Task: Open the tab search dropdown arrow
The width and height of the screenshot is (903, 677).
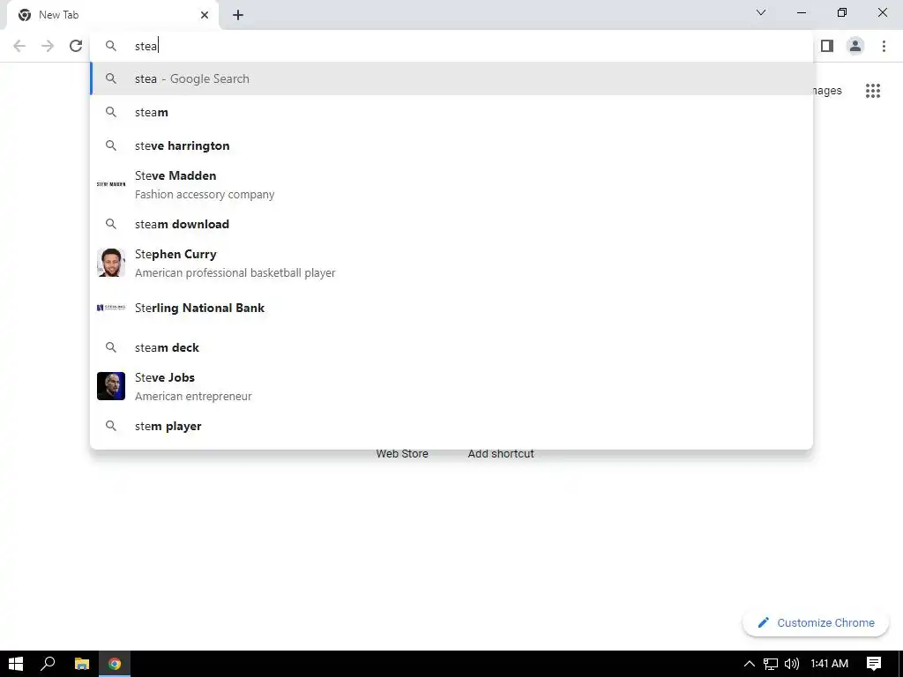Action: 761,12
